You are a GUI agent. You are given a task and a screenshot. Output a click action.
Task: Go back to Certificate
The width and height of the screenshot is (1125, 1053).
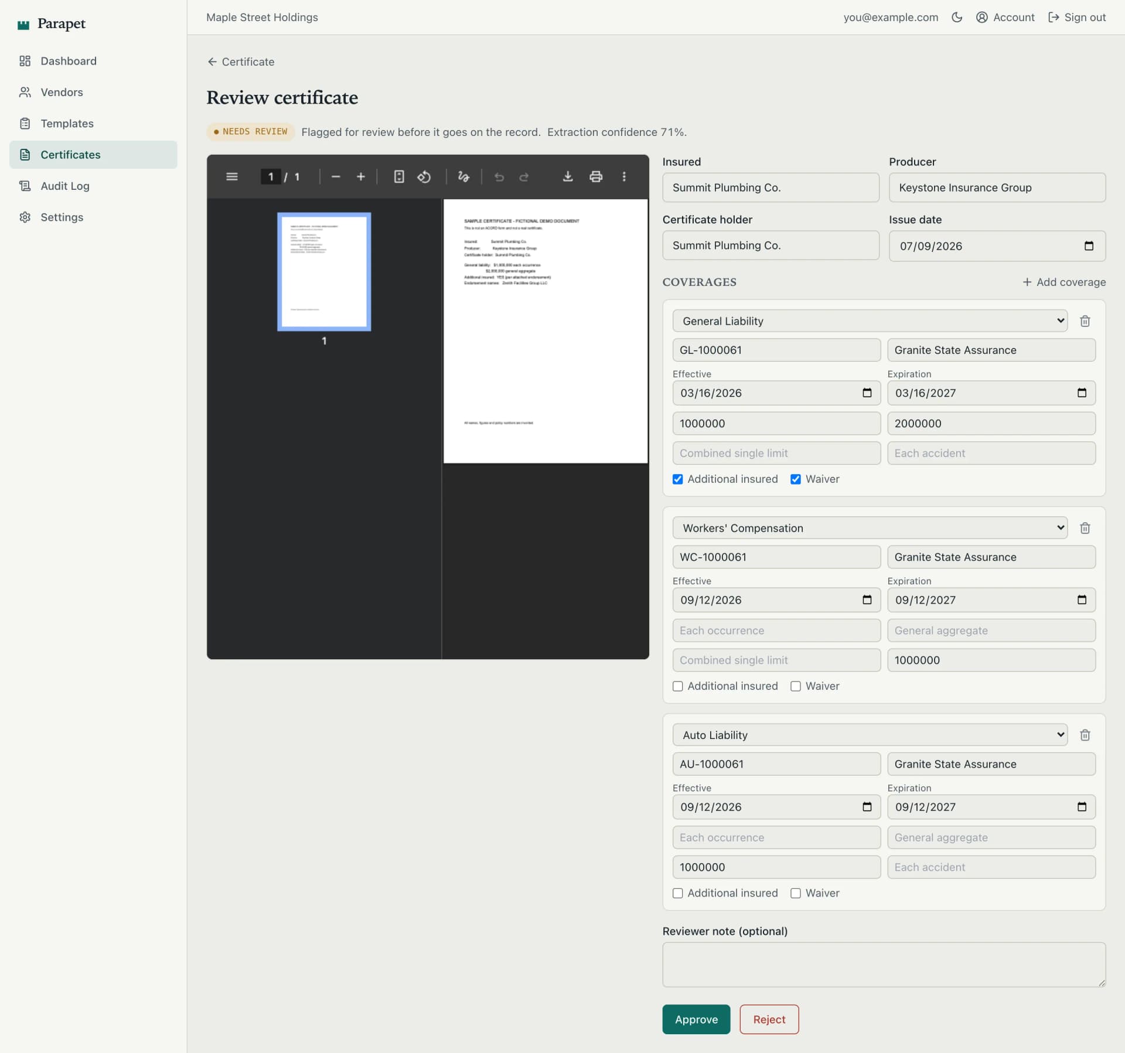(241, 62)
